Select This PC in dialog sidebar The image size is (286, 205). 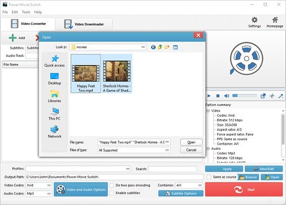[55, 114]
